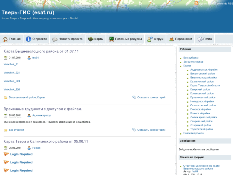Open Вышневолоцкий район in sidebar list
This screenshot has width=233, height=175.
(204, 78)
